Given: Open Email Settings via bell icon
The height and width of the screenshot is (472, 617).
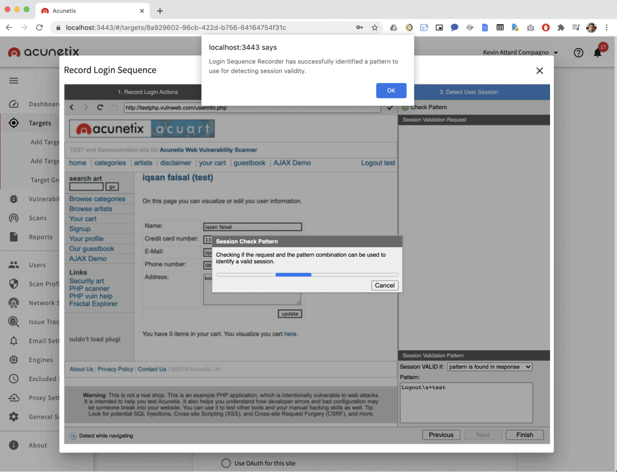Looking at the screenshot, I should [x=14, y=341].
